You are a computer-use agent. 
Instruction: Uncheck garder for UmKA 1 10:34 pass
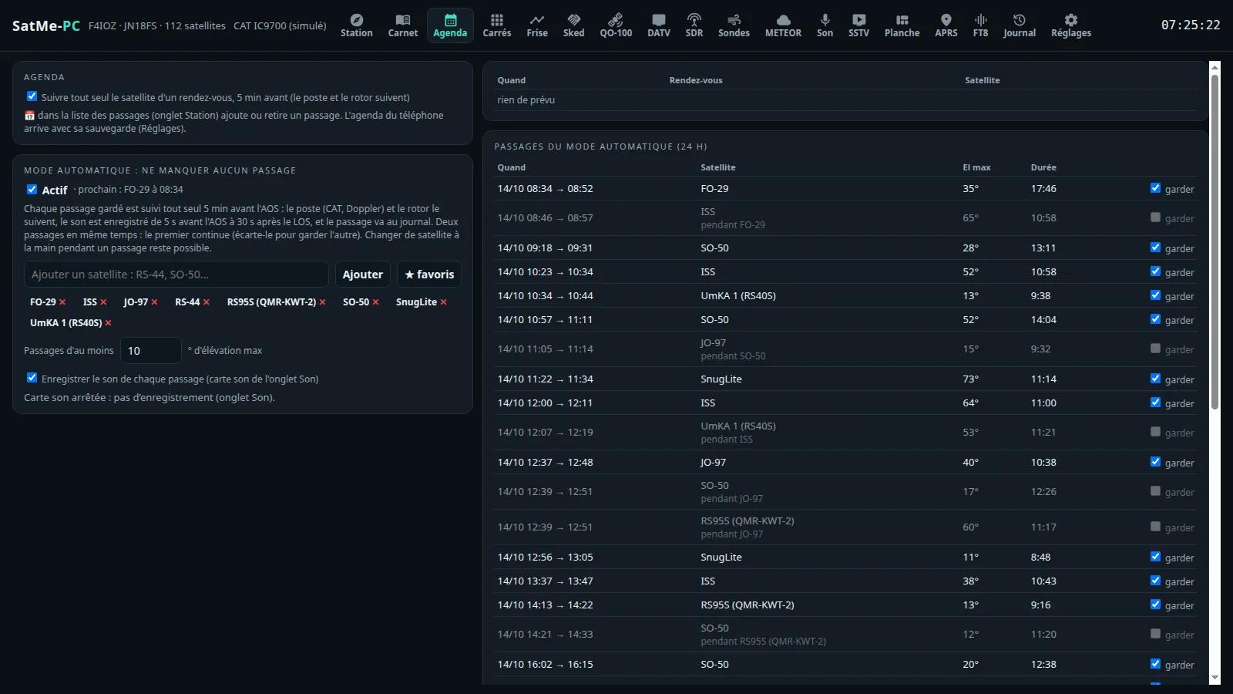pos(1155,295)
